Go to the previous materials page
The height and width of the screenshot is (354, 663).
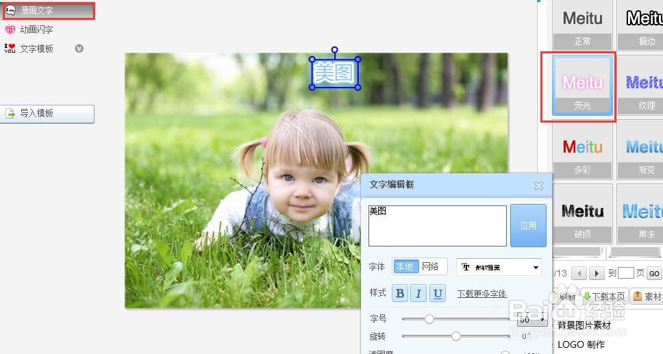point(579,273)
